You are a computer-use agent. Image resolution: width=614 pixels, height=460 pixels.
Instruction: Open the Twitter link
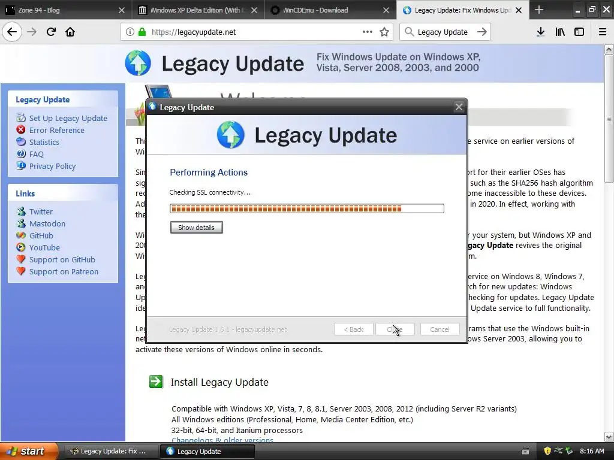click(x=41, y=211)
